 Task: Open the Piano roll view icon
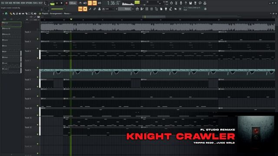coord(142,9)
